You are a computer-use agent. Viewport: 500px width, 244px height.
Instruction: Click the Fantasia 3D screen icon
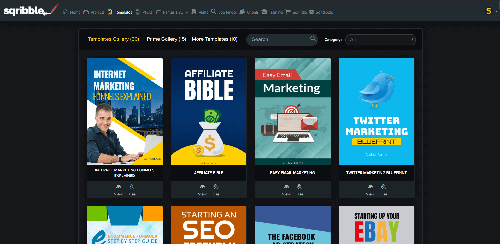[158, 12]
